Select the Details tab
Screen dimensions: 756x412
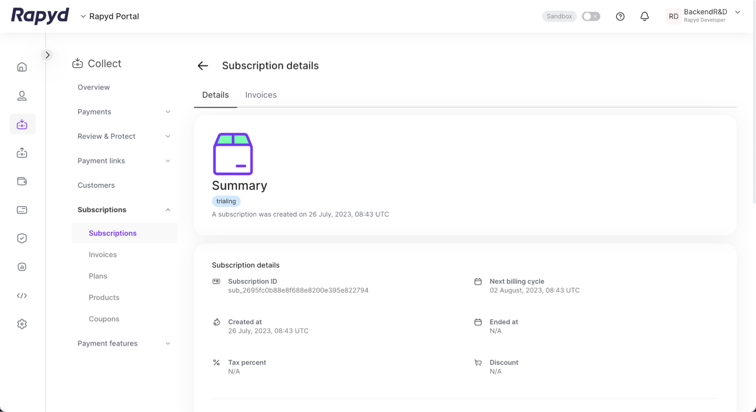215,95
